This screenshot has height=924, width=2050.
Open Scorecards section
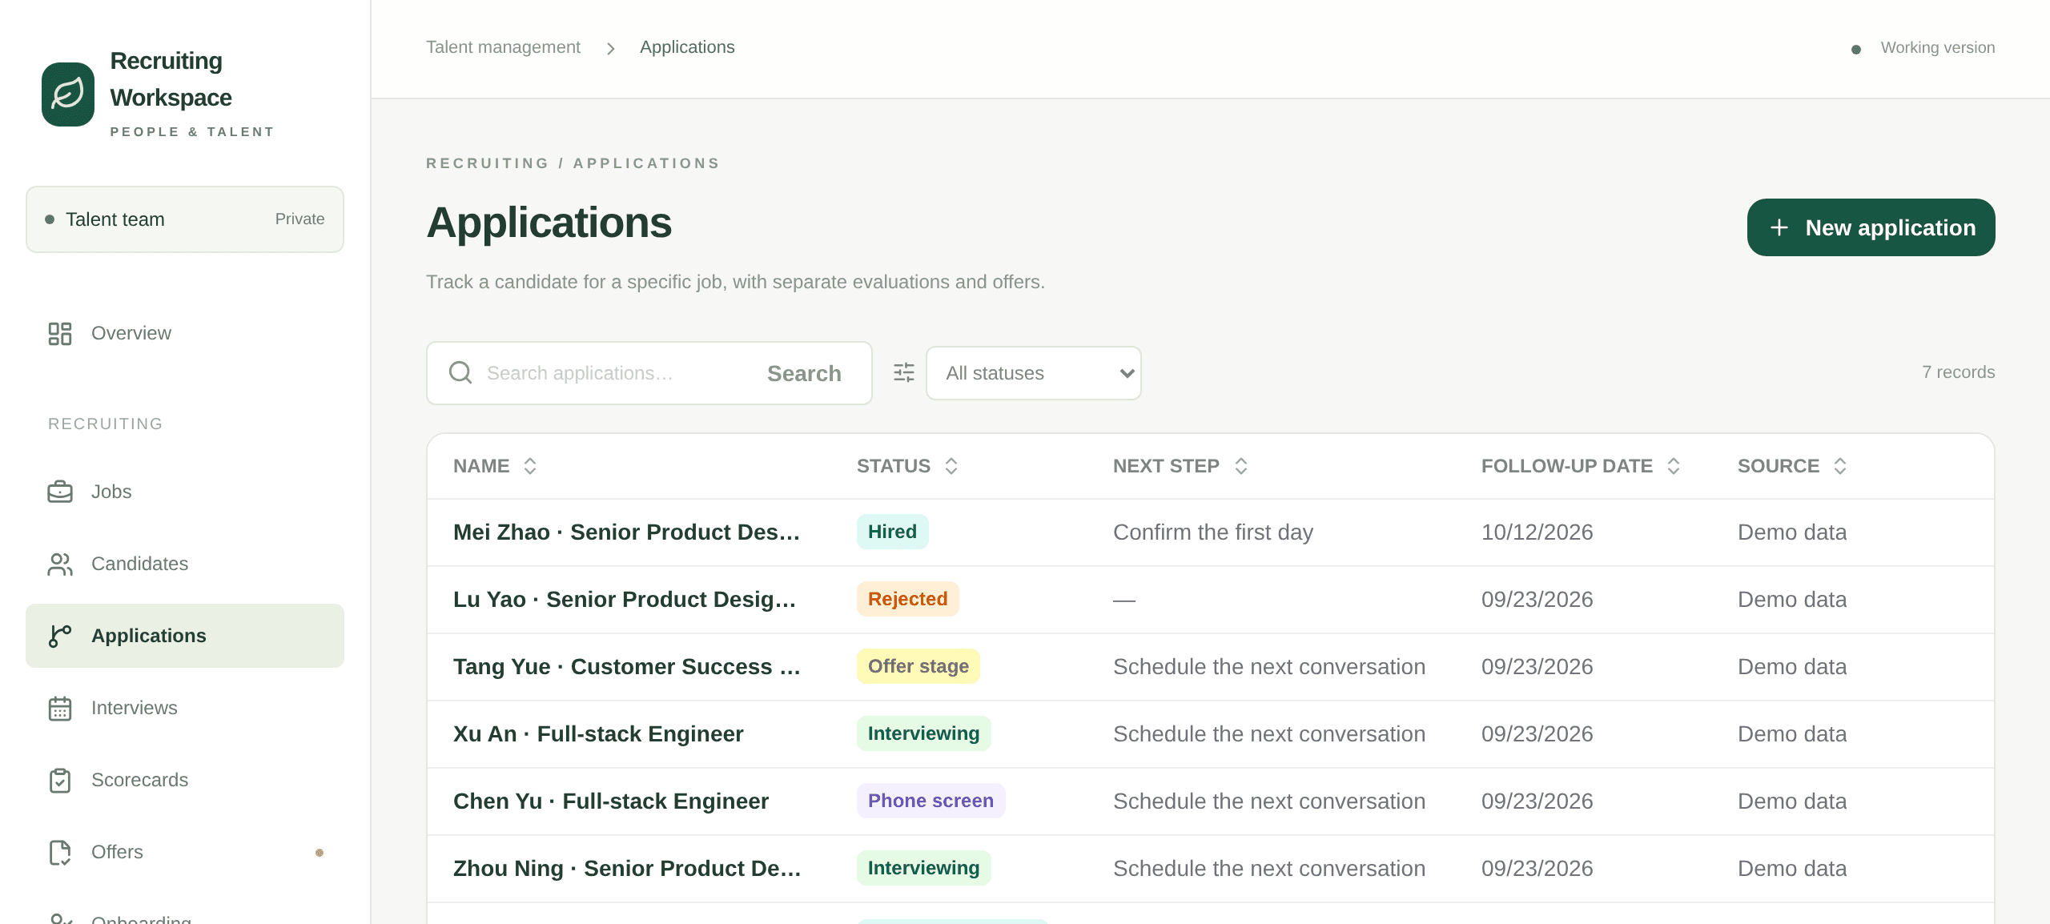(x=185, y=780)
